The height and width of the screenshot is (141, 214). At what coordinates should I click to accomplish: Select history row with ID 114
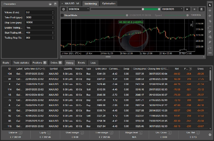[106, 90]
